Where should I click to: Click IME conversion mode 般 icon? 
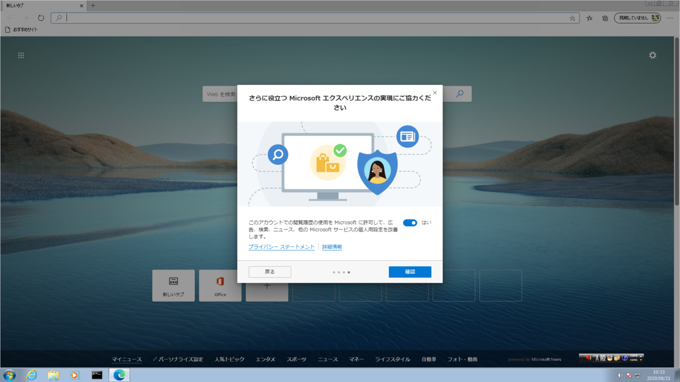[603, 358]
